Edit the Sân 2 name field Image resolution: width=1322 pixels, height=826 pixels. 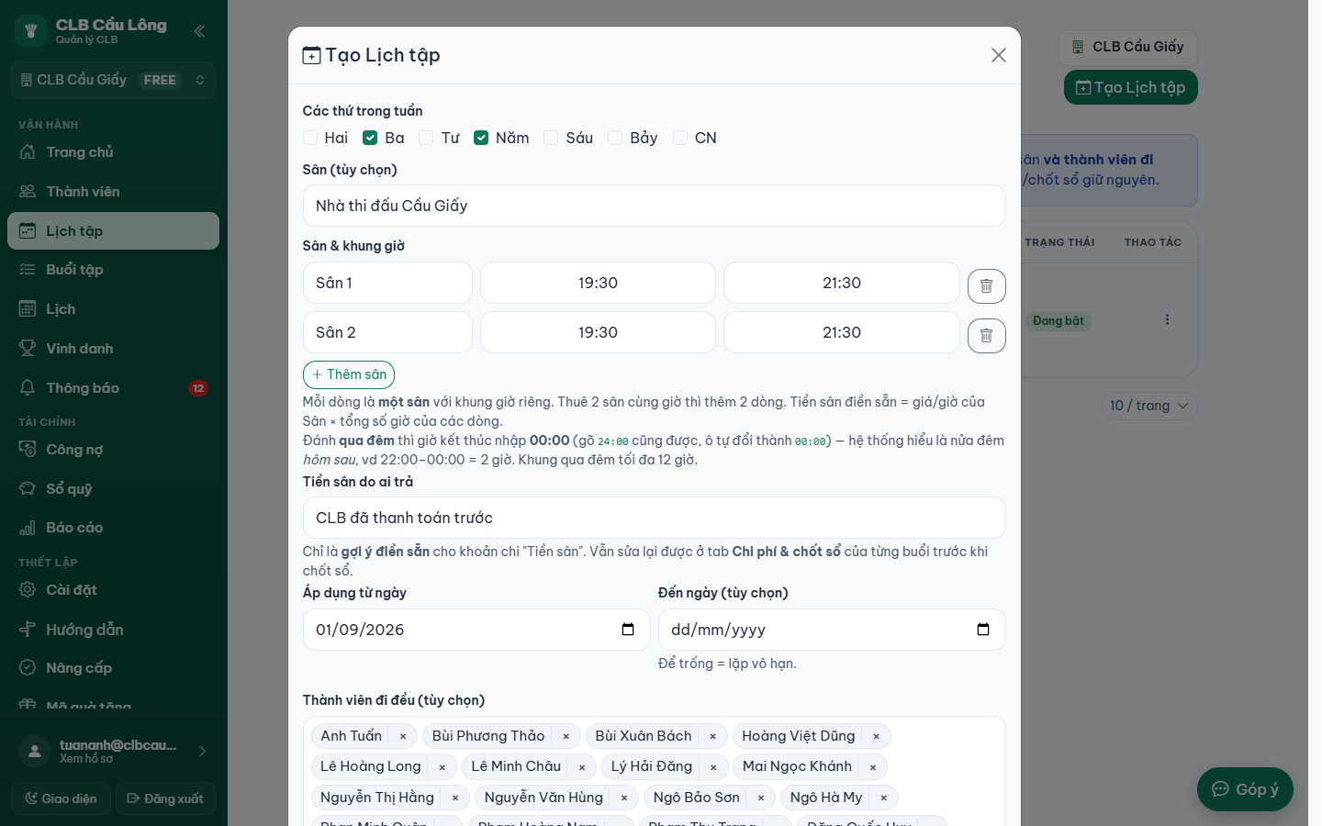point(387,332)
